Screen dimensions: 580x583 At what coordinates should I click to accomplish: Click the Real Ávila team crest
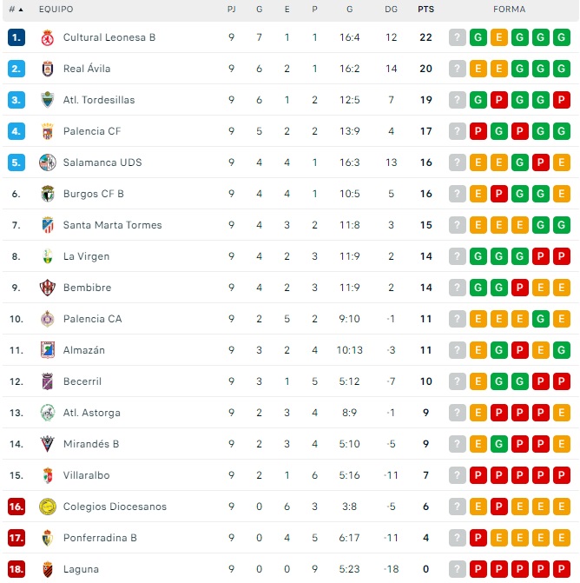48,69
